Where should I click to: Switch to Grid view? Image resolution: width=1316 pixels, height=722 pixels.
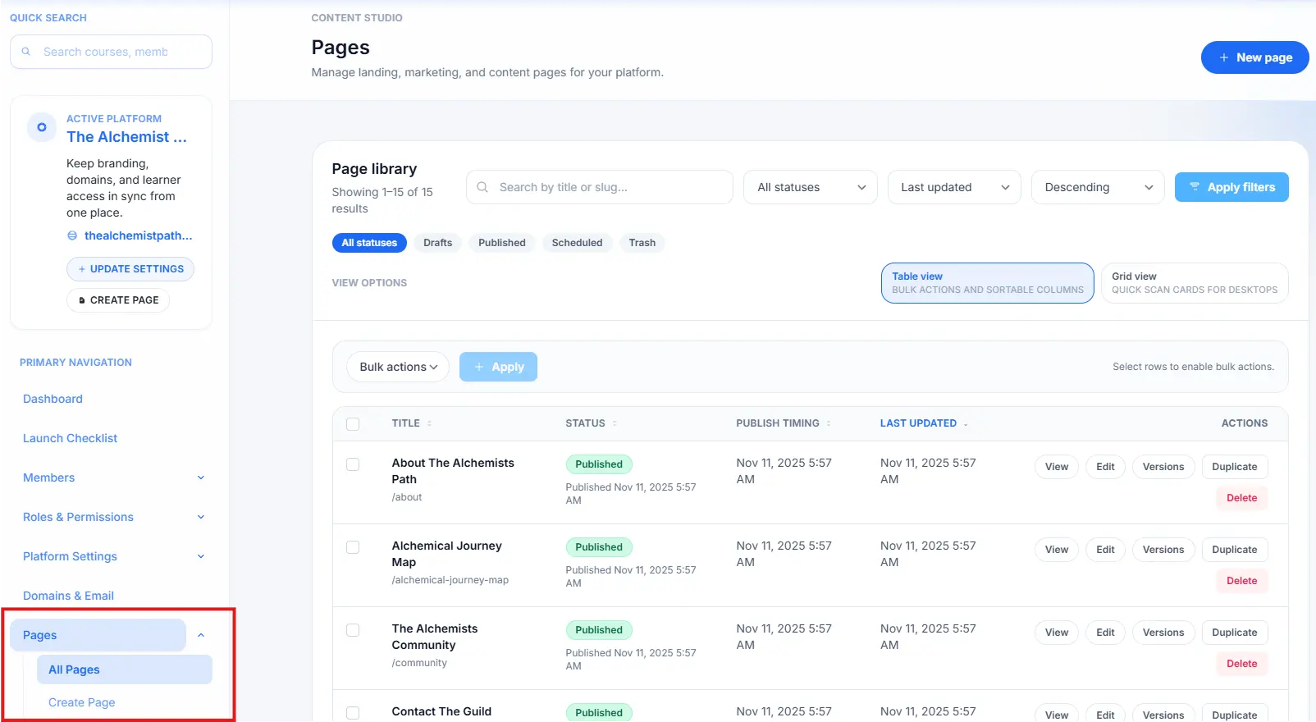(x=1195, y=283)
